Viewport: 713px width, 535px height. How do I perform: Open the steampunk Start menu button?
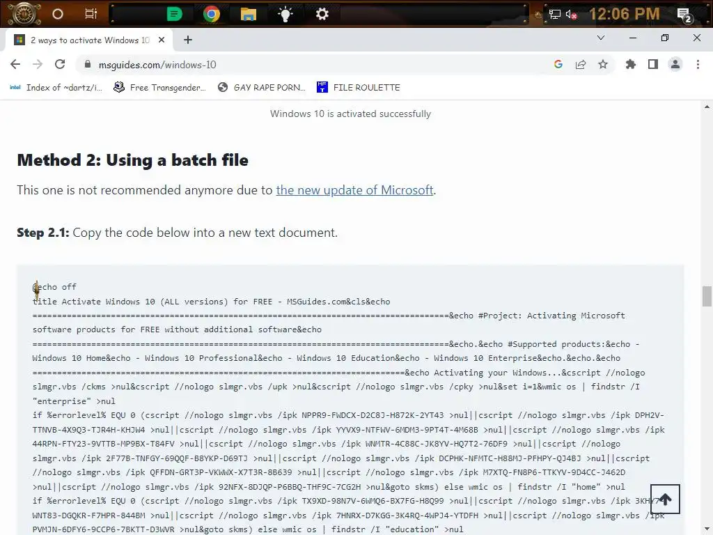[24, 14]
